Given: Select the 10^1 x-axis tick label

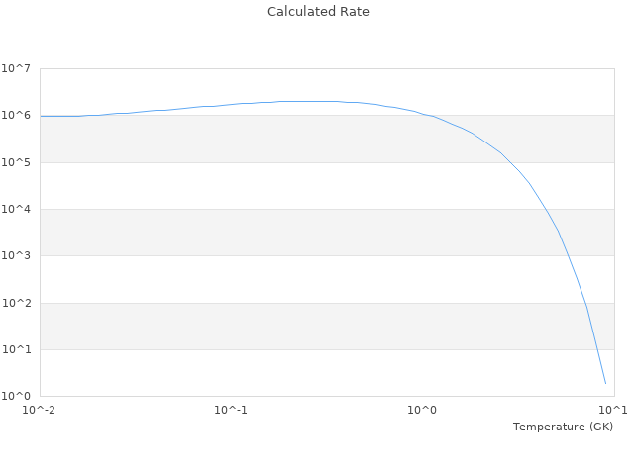Looking at the screenshot, I should click(613, 410).
